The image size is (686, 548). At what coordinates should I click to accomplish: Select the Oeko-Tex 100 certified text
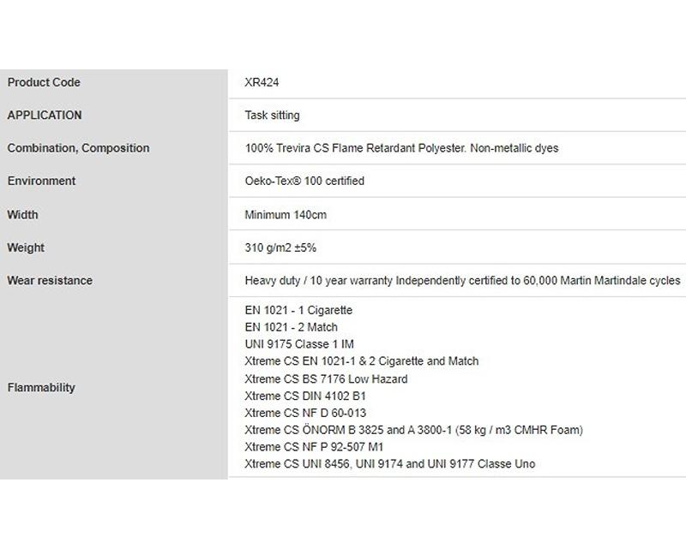pos(304,181)
